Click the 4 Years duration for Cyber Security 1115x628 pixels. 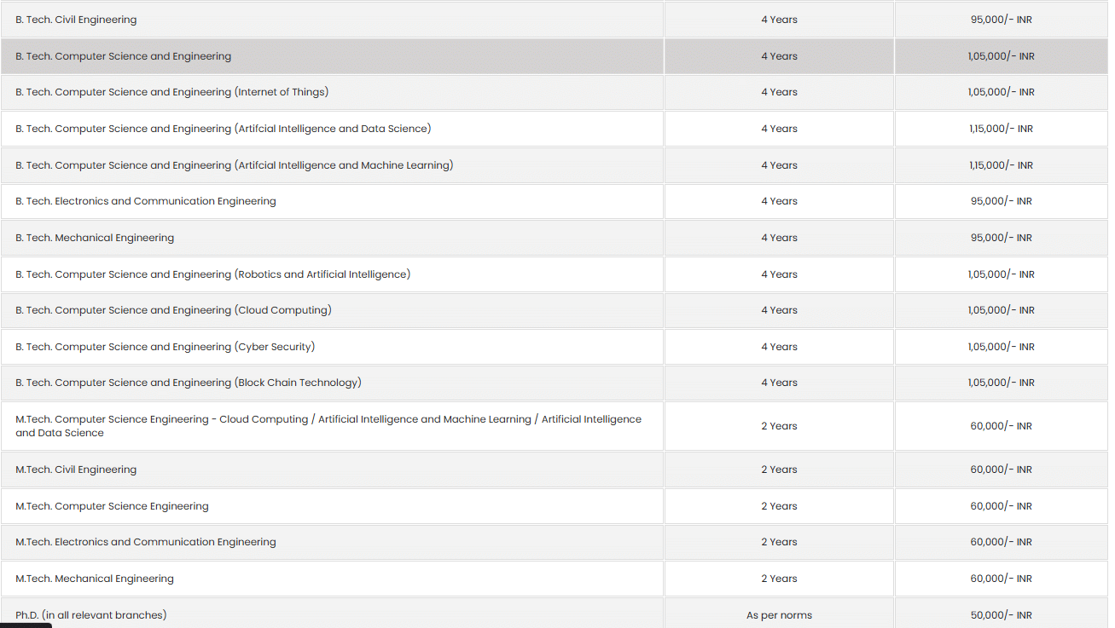coord(779,347)
